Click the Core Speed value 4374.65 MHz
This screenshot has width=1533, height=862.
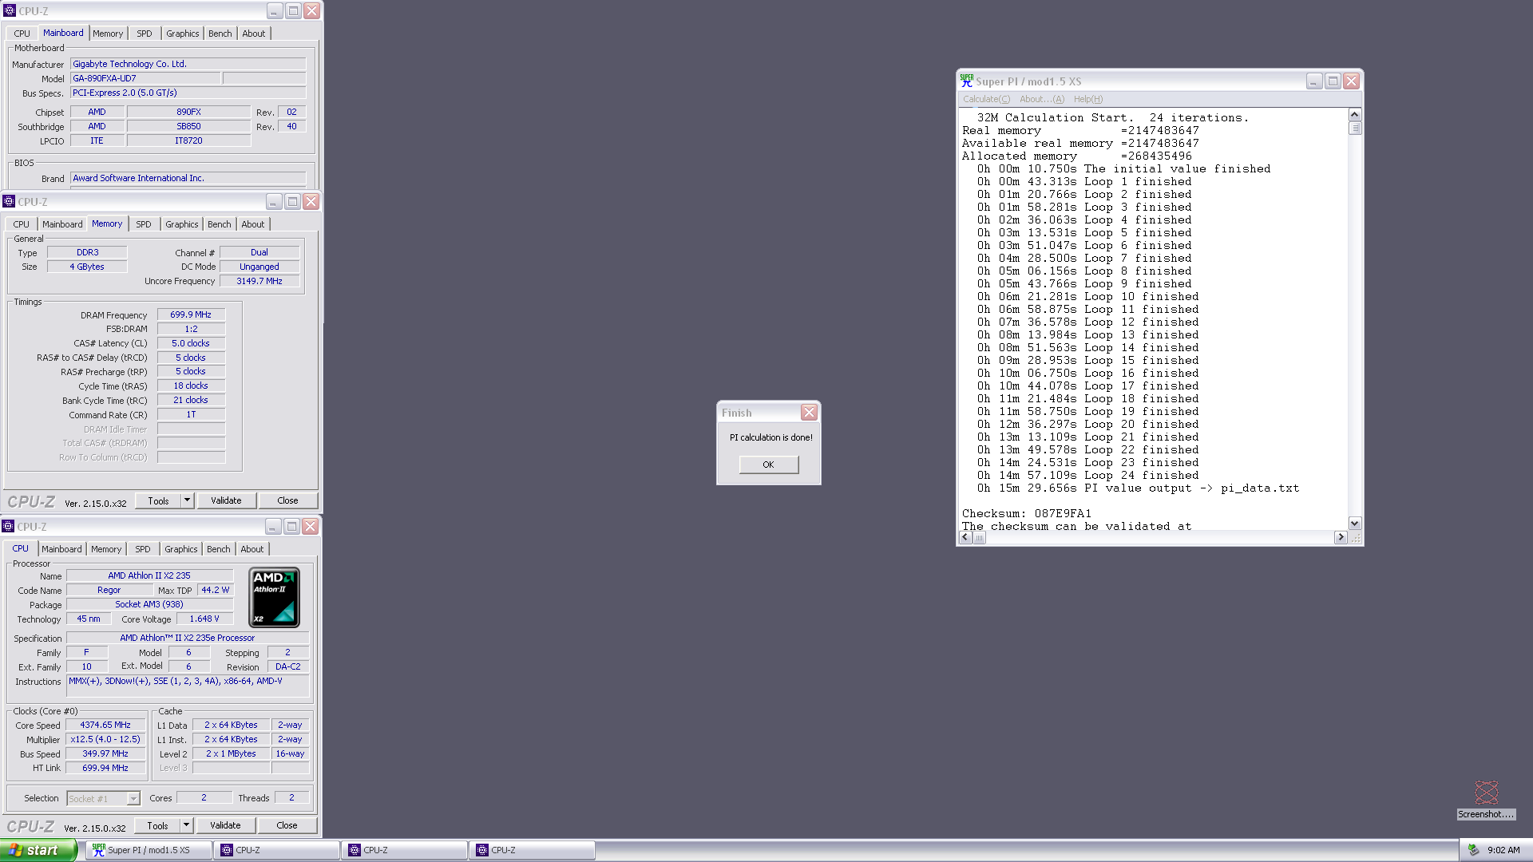(105, 725)
